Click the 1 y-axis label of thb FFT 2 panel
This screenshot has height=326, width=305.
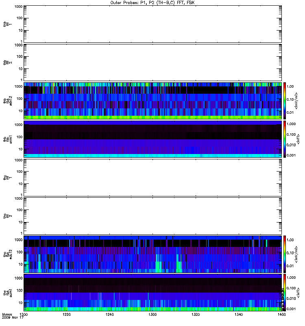tap(22, 80)
